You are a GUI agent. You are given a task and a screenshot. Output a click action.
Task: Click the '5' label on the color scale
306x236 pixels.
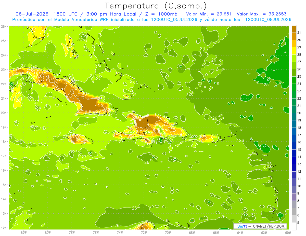click(x=298, y=223)
